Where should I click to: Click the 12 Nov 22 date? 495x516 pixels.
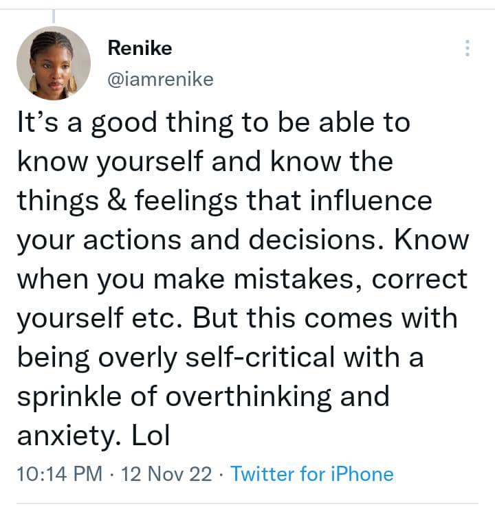coord(165,474)
